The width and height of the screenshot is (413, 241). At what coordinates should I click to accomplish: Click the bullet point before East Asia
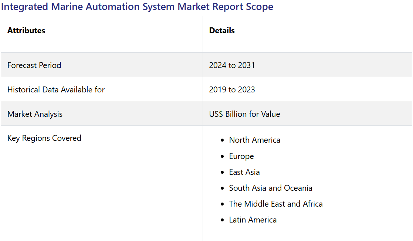(x=222, y=173)
